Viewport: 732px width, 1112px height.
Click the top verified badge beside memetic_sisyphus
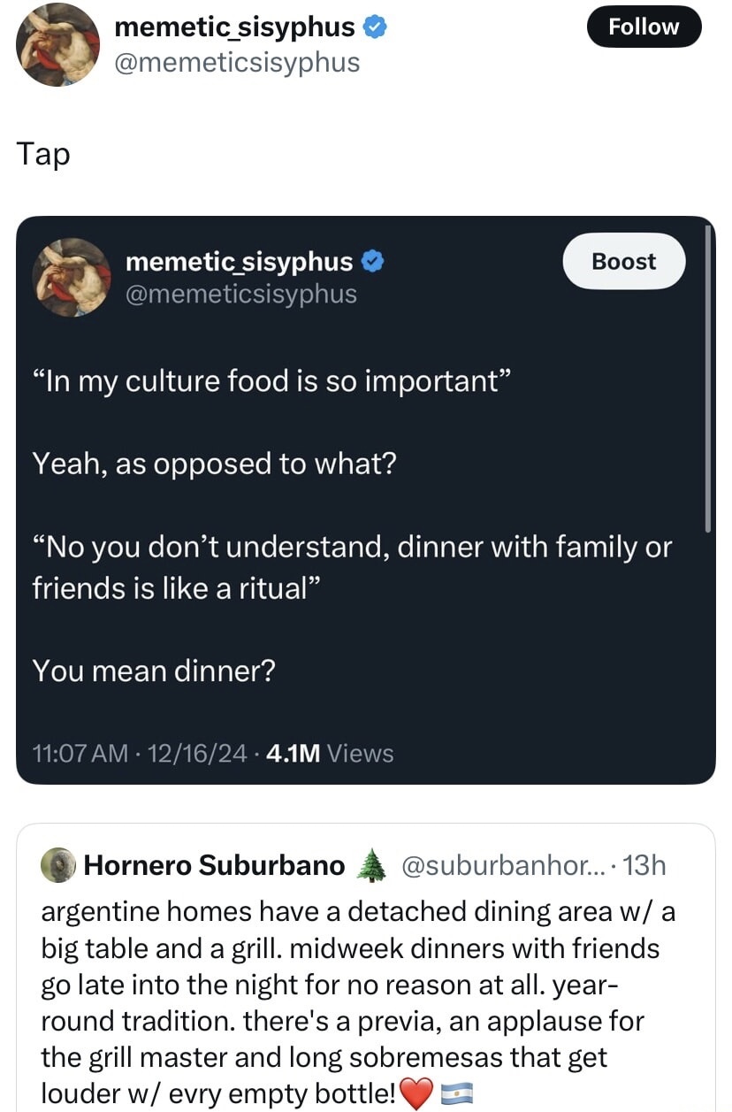(375, 27)
